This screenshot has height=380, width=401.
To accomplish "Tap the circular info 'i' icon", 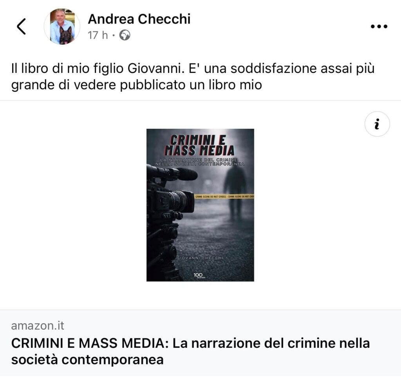I will tap(377, 124).
